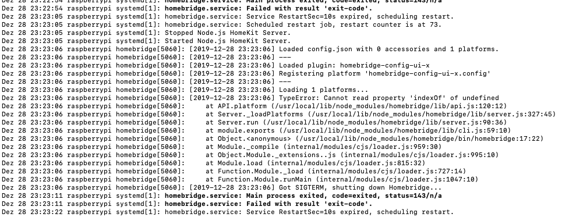Viewport: 569px width, 217px height.
Task: Click the 'Loaded plugin: homebridge-config-ui-x' line
Action: coord(215,65)
